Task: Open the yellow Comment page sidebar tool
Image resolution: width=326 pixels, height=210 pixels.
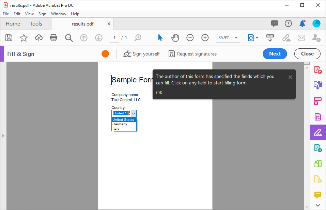Action: [318, 179]
